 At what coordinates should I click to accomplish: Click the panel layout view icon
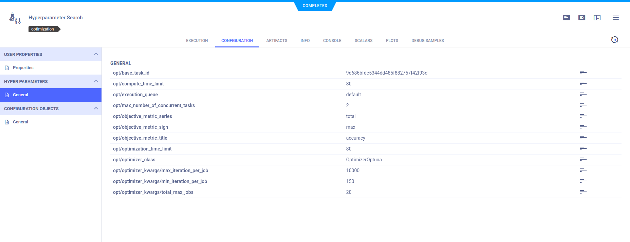tap(597, 18)
